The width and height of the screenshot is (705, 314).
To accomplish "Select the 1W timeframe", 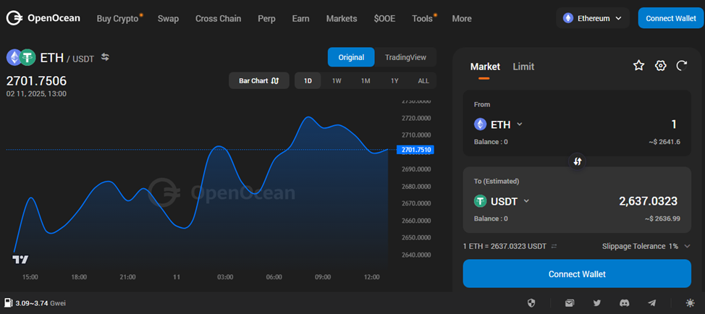I will 337,81.
